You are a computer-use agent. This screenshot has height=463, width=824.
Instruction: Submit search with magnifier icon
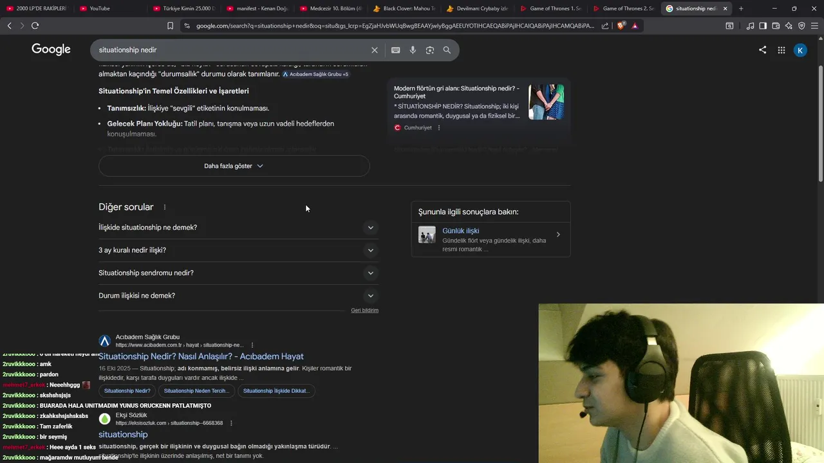(x=447, y=50)
